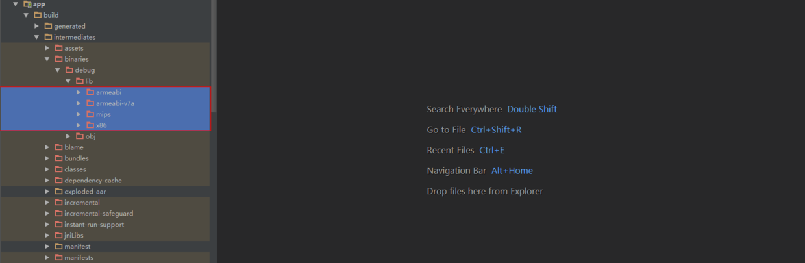This screenshot has width=805, height=263.
Task: Expand the obj folder arrow
Action: click(68, 136)
